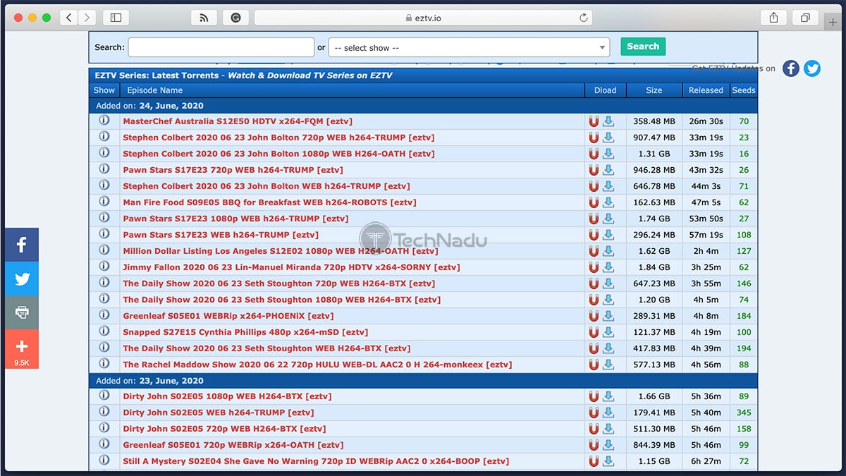
Task: Download torrent for Jimmy Fallon Lin-Manuel Miranda
Action: [x=608, y=267]
